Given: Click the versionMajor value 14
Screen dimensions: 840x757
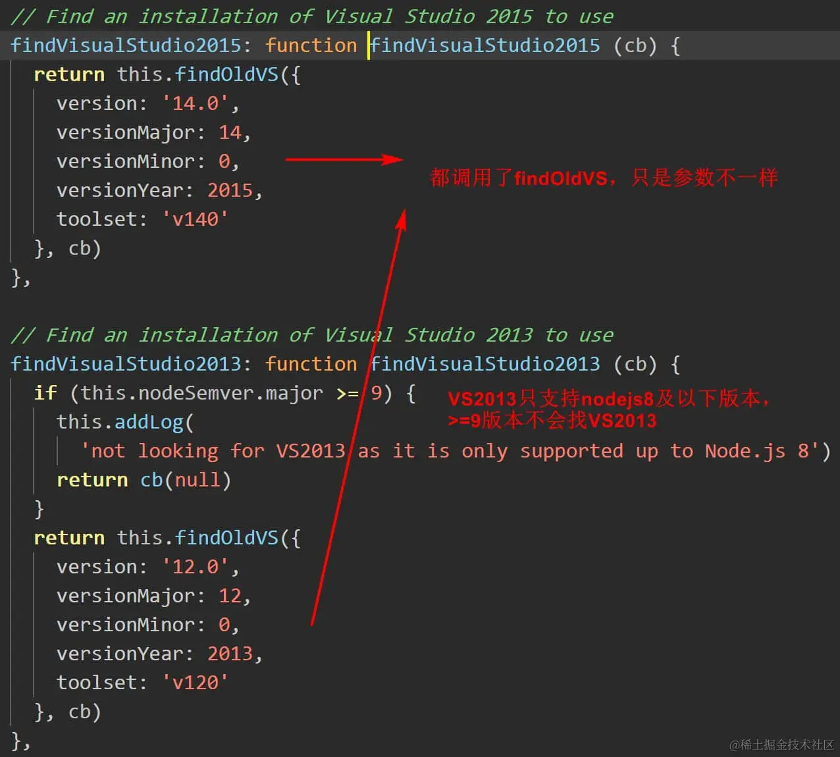Looking at the screenshot, I should pos(230,132).
